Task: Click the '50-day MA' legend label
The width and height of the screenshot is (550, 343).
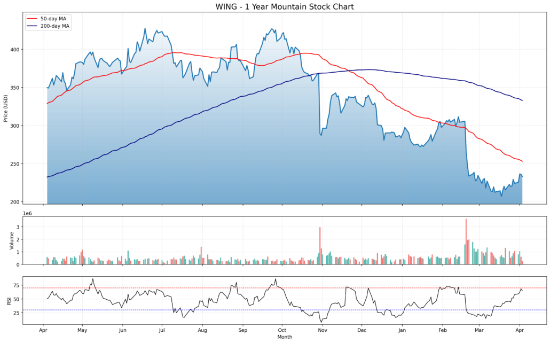Action: pos(53,19)
